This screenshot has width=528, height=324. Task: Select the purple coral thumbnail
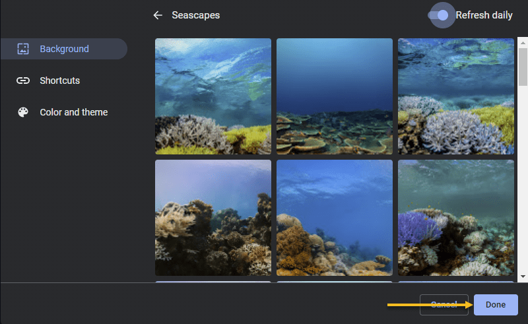click(455, 218)
